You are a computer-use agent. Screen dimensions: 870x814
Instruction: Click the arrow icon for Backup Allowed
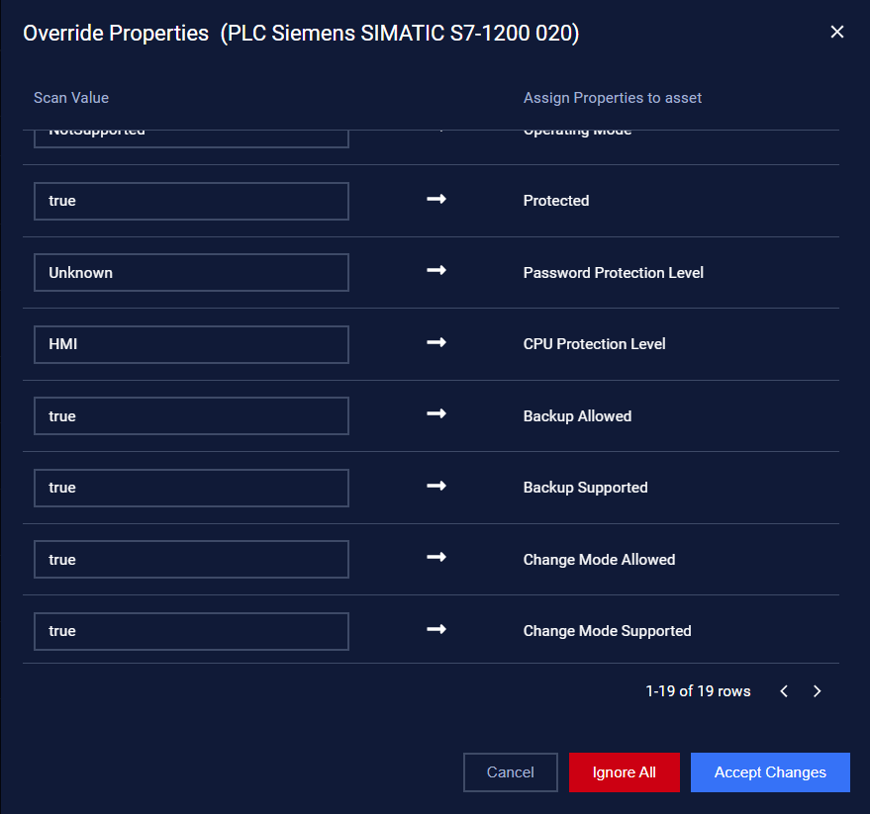pos(436,414)
